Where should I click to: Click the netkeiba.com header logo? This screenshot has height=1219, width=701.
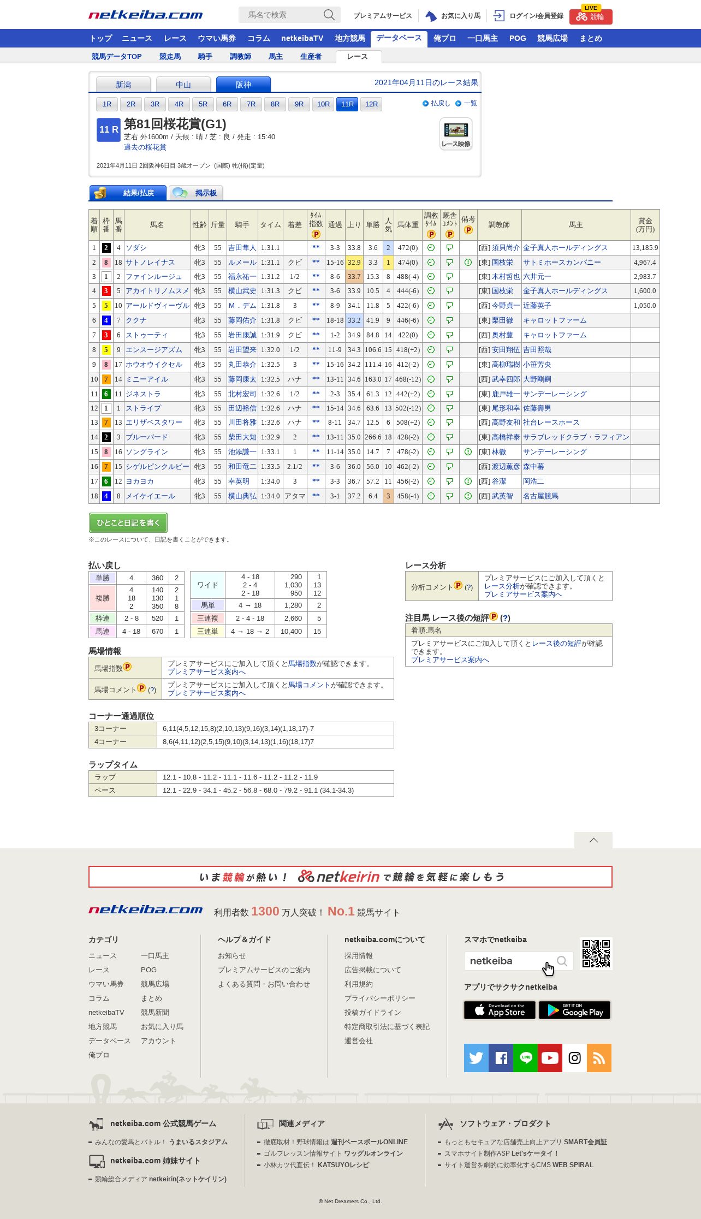click(146, 15)
